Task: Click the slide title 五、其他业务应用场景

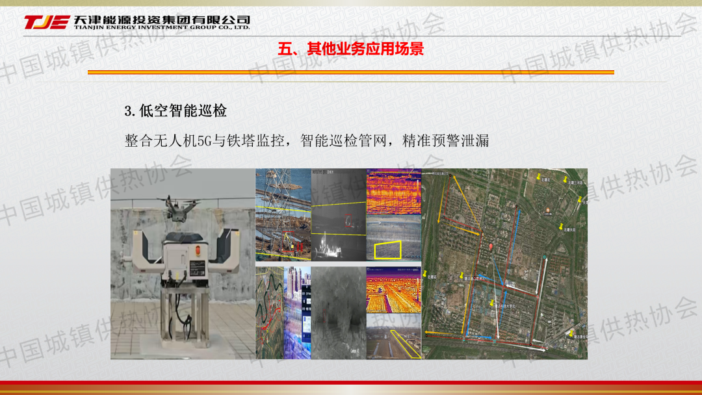Action: (x=350, y=49)
